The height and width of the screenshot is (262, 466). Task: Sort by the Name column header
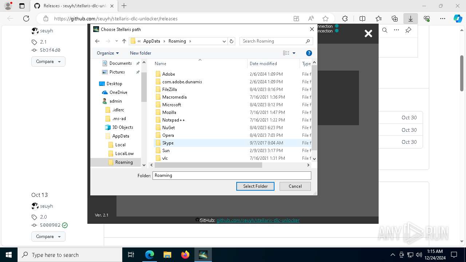[200, 63]
